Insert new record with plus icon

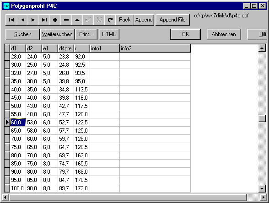pos(55,20)
